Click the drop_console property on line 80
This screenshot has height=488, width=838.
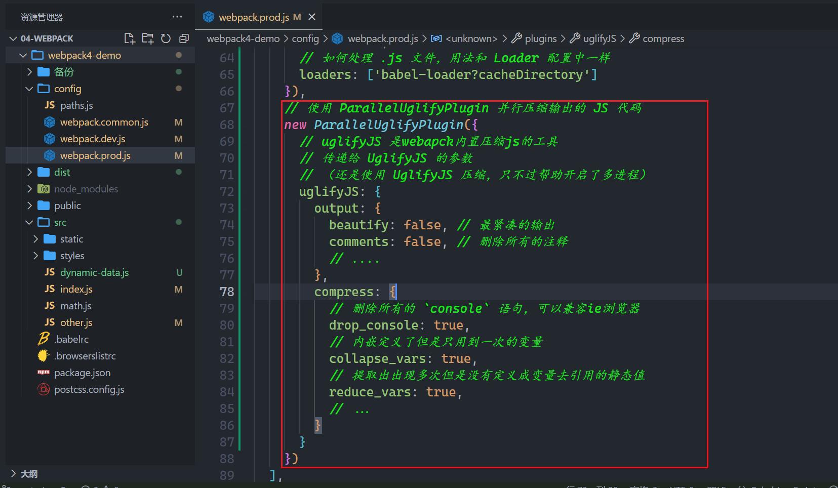coord(374,325)
